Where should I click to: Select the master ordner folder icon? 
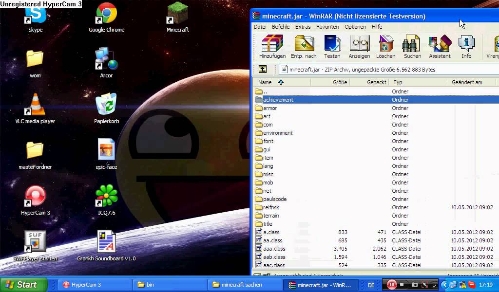click(35, 155)
